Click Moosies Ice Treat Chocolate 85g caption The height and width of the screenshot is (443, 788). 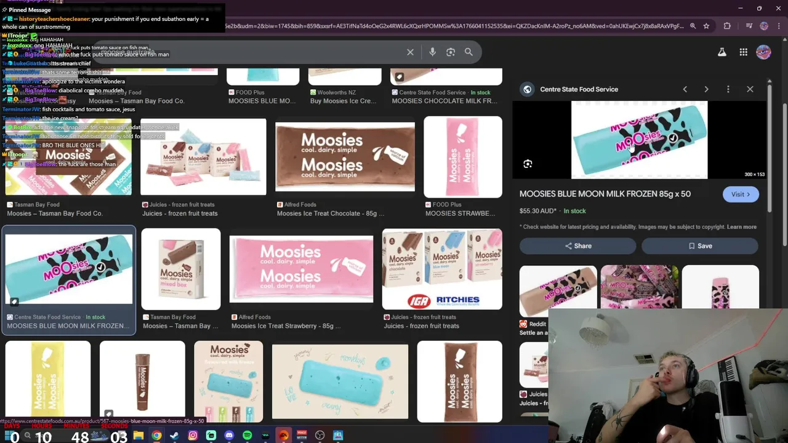[x=331, y=214]
